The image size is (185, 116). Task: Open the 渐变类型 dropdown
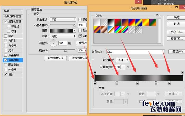pos(122,60)
